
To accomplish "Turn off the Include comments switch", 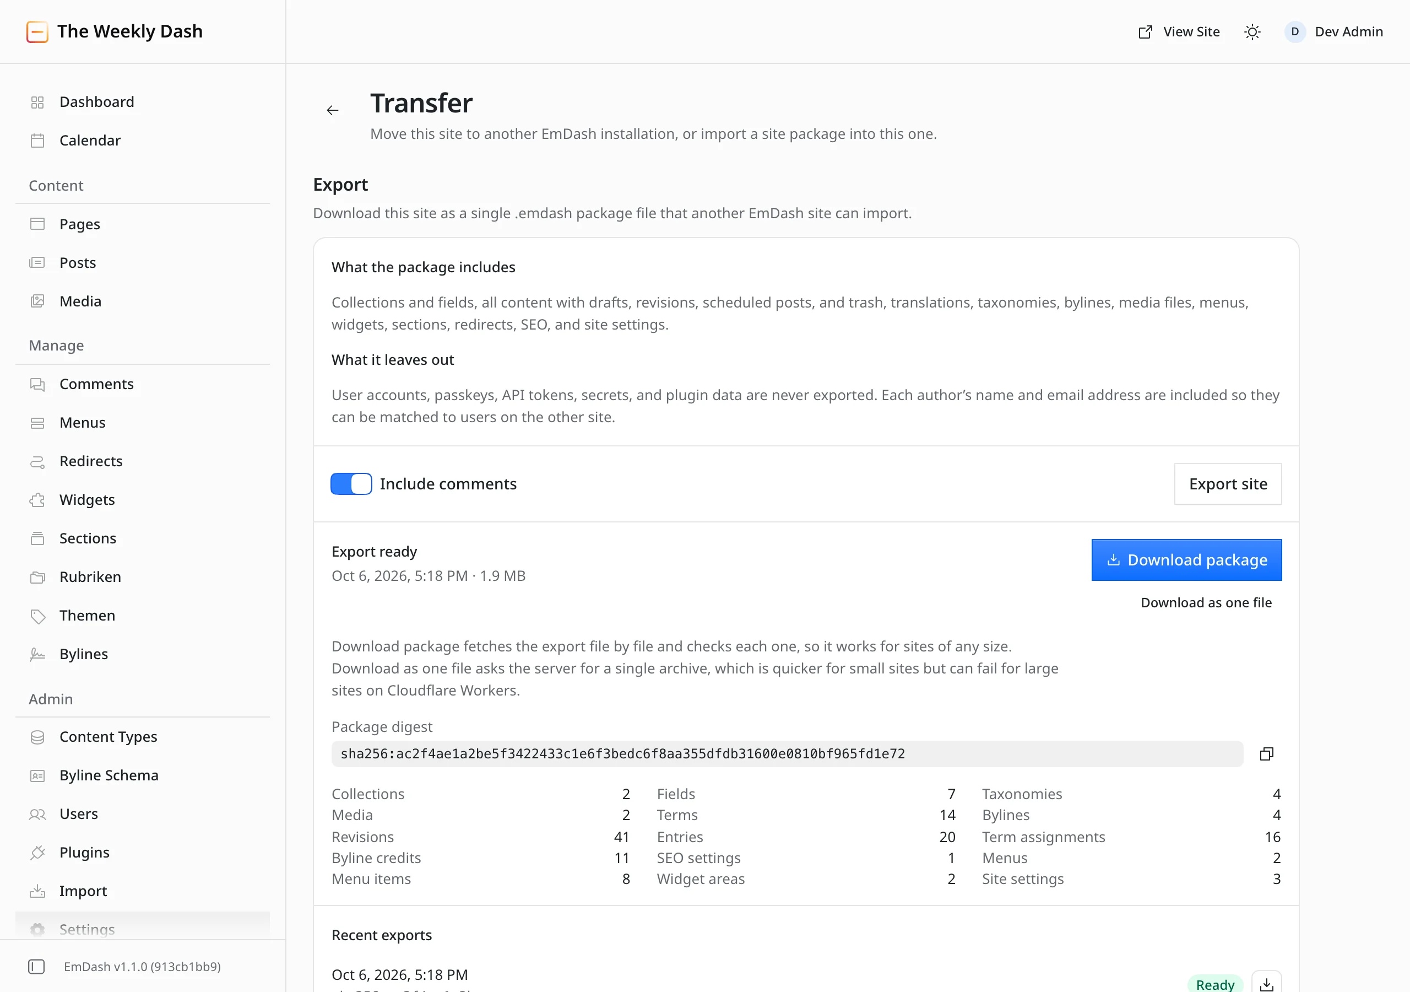I will (351, 484).
